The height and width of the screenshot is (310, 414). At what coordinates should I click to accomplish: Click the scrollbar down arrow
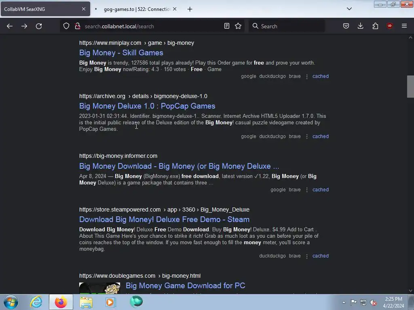pos(410,291)
